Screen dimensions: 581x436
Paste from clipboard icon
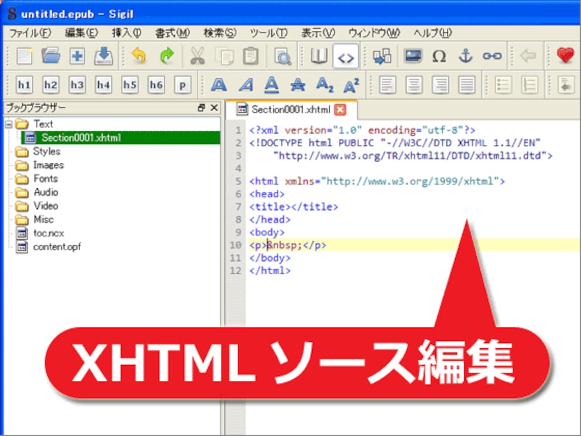point(250,56)
